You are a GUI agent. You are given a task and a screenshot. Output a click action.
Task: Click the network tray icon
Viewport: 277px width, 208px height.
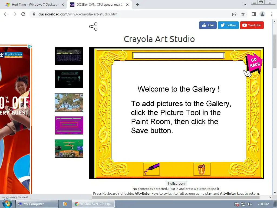243,204
